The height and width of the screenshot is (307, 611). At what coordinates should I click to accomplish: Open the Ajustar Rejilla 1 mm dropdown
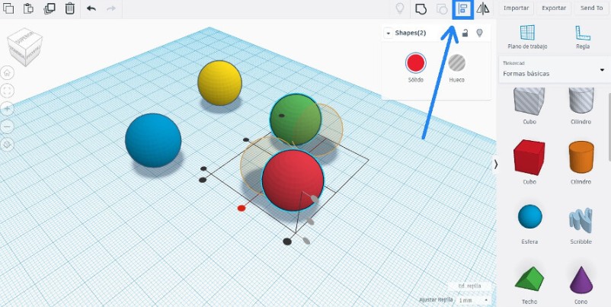474,300
